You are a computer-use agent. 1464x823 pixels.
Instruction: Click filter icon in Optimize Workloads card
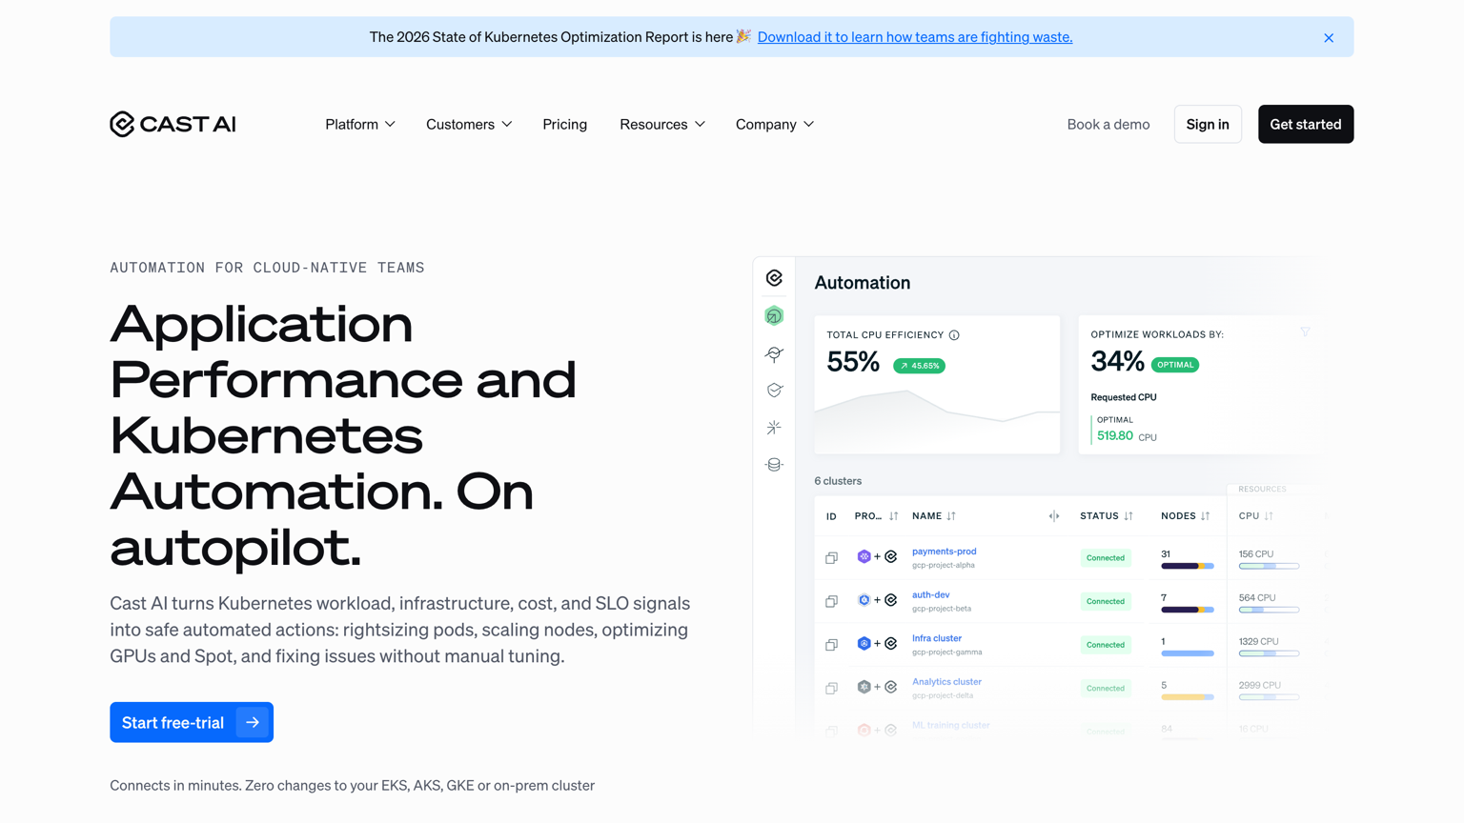coord(1305,332)
